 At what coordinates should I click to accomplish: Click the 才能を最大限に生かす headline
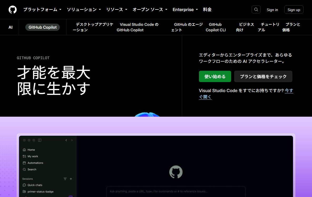[54, 81]
